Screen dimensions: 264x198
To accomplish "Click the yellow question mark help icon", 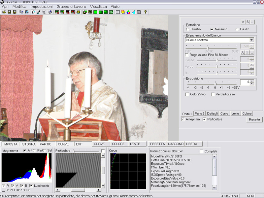I will 145,12.
